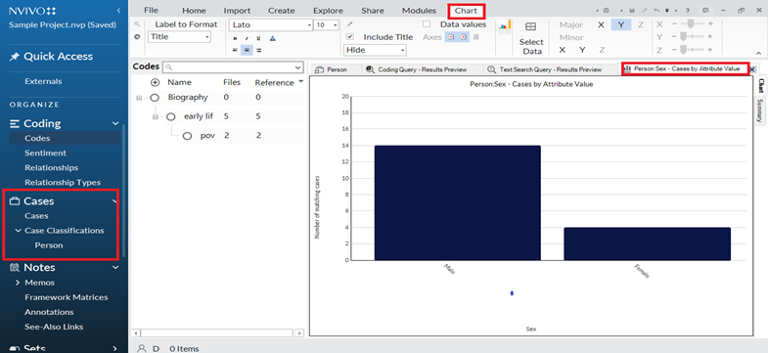Open the font size dropdown
The height and width of the screenshot is (353, 768).
click(x=336, y=25)
